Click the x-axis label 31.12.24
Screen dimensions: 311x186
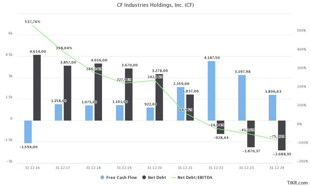pyautogui.click(x=276, y=168)
